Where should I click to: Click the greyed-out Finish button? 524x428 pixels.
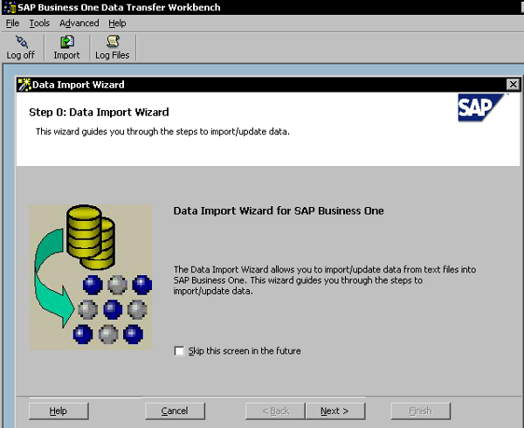click(x=420, y=411)
